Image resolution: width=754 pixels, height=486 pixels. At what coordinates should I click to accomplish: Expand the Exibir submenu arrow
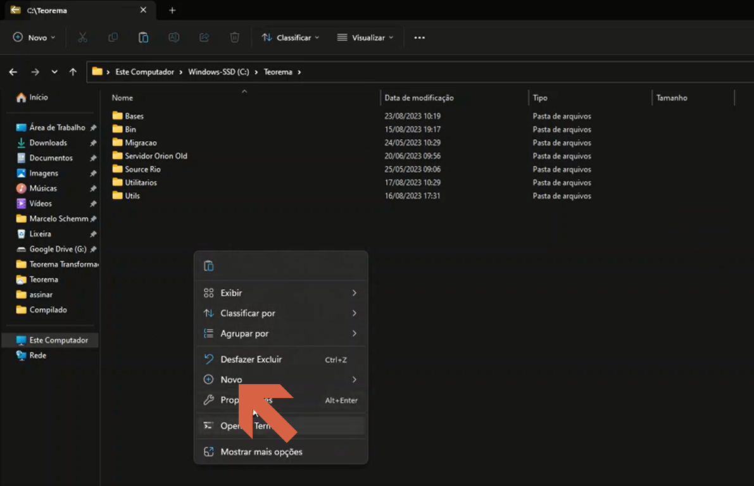pyautogui.click(x=354, y=293)
